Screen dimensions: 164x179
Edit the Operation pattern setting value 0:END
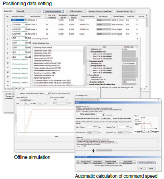(x=129, y=82)
